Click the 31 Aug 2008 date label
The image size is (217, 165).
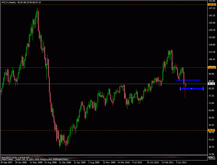point(50,162)
